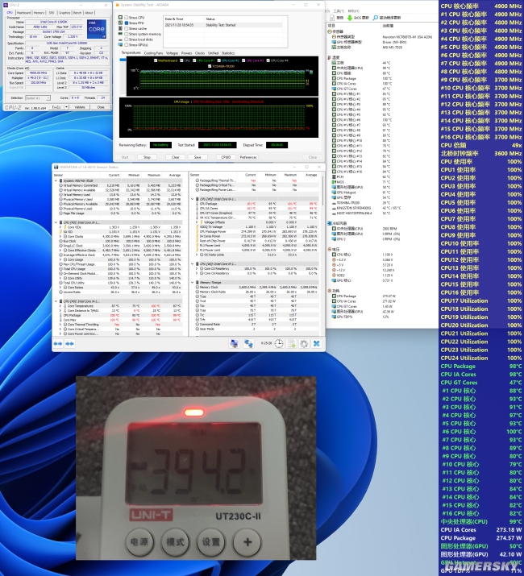The width and height of the screenshot is (524, 576).
Task: Click the Stress system memory icon
Action: click(x=120, y=34)
